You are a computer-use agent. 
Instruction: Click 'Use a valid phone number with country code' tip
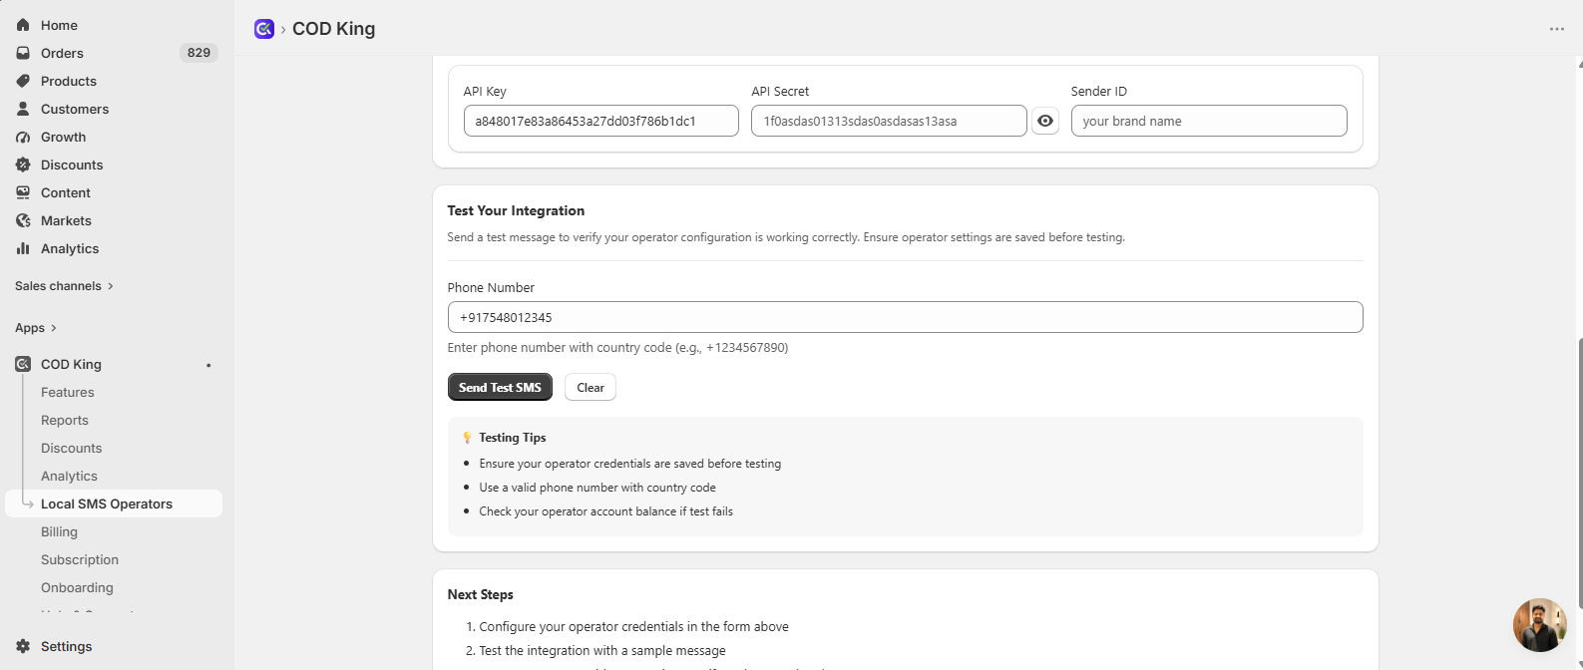(x=597, y=488)
